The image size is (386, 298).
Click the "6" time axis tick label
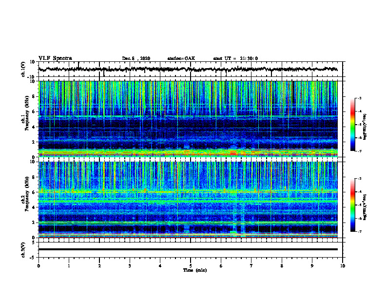221,266
